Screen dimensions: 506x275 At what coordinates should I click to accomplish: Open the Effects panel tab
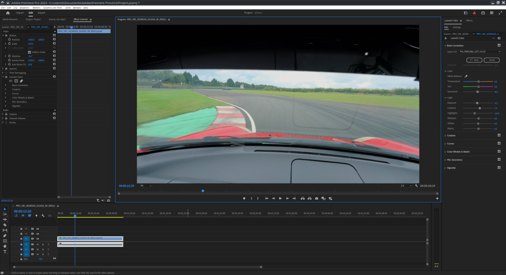pyautogui.click(x=469, y=21)
